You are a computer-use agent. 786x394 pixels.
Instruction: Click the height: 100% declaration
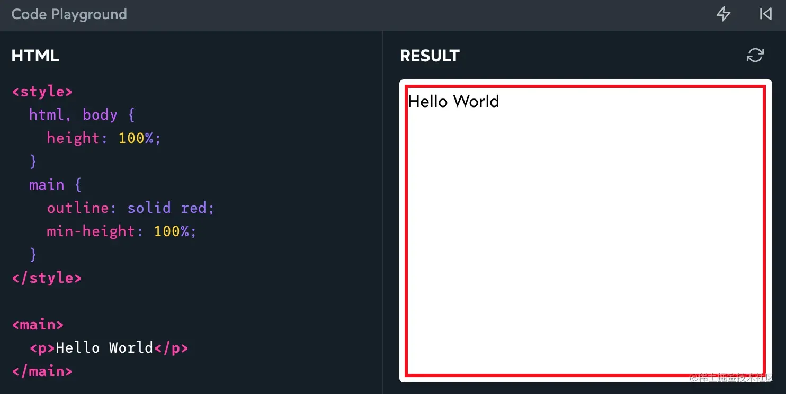pyautogui.click(x=104, y=138)
